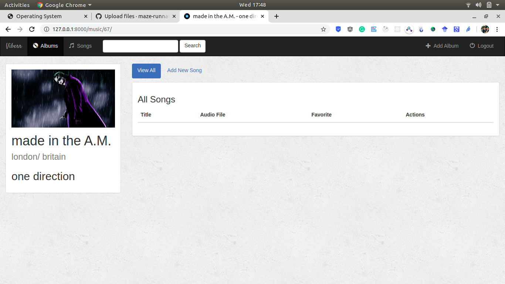The width and height of the screenshot is (505, 284).
Task: Open a new browser tab with plus
Action: 276,16
